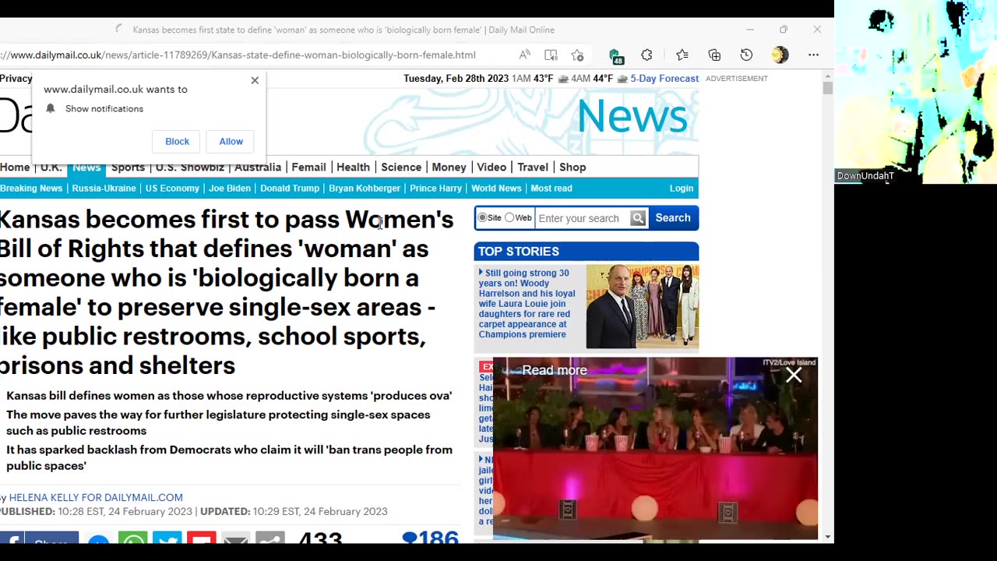The image size is (997, 561).
Task: Open the News navigation tab
Action: tap(86, 167)
